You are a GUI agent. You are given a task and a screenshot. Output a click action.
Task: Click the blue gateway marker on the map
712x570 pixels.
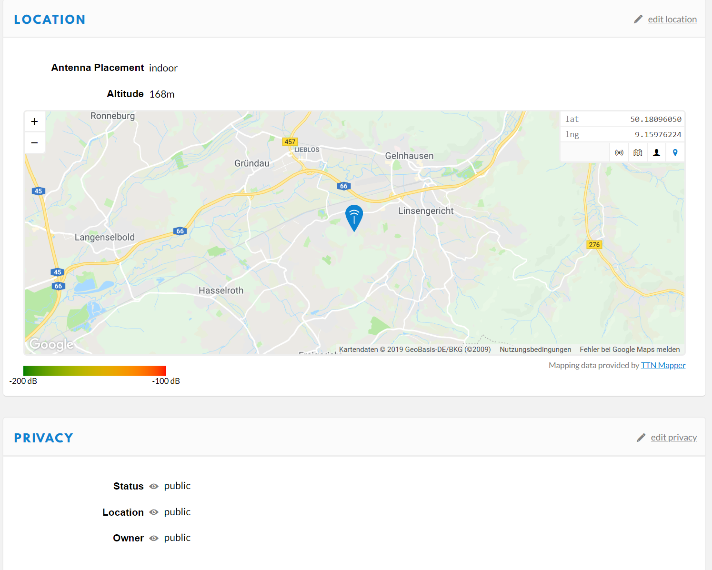[354, 218]
